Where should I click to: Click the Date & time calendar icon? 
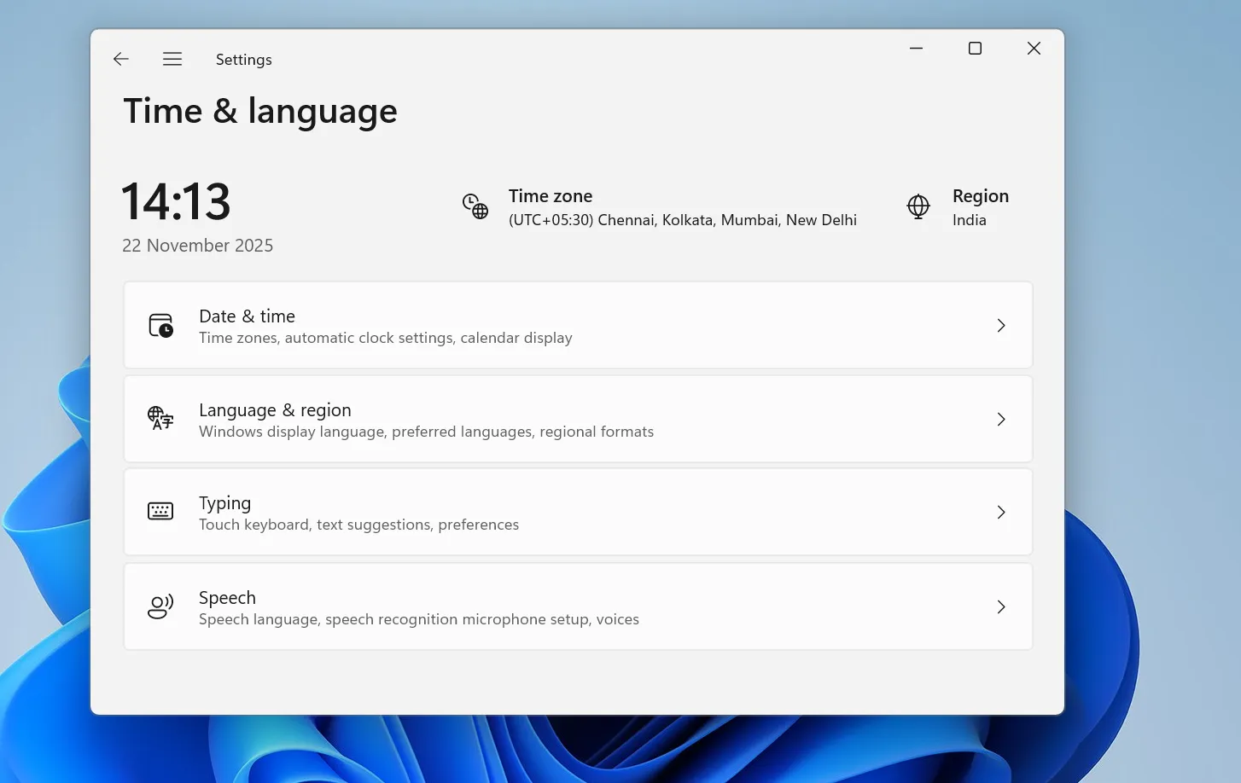(x=160, y=326)
